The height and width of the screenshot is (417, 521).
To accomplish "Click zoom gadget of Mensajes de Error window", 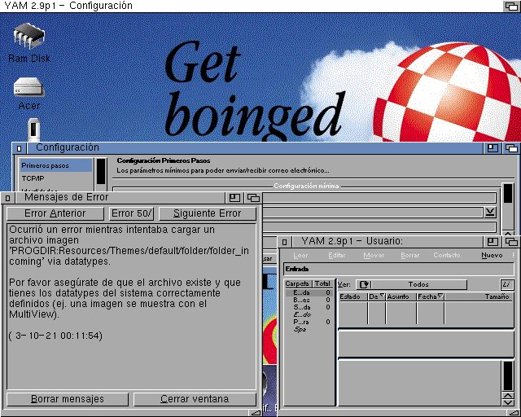I will click(234, 198).
